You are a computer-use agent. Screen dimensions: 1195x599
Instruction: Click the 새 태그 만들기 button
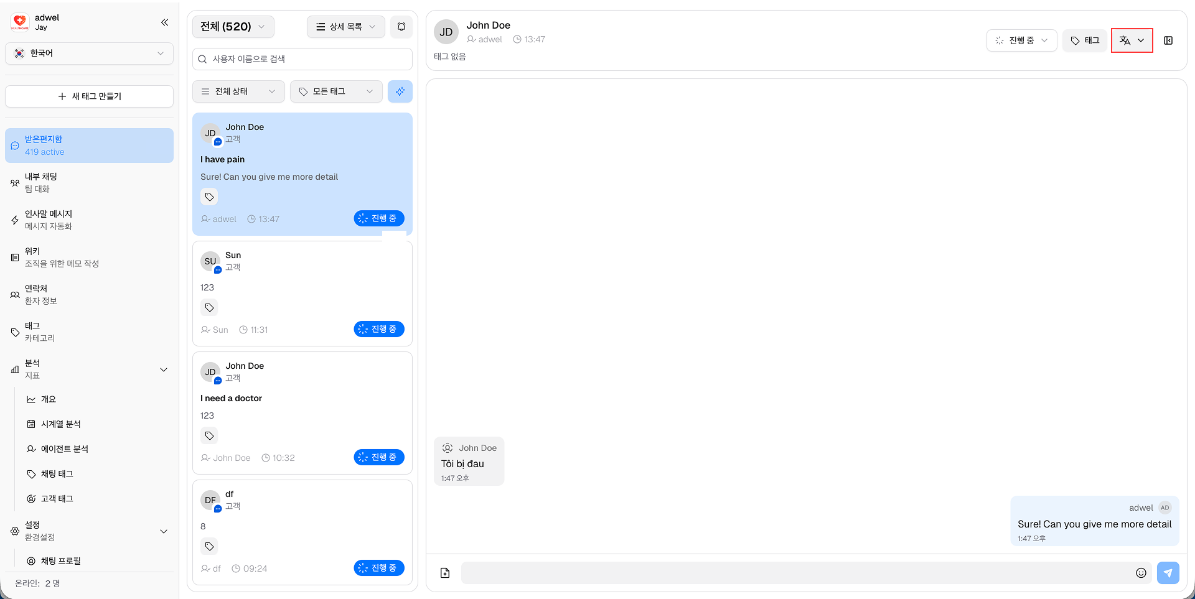point(89,96)
